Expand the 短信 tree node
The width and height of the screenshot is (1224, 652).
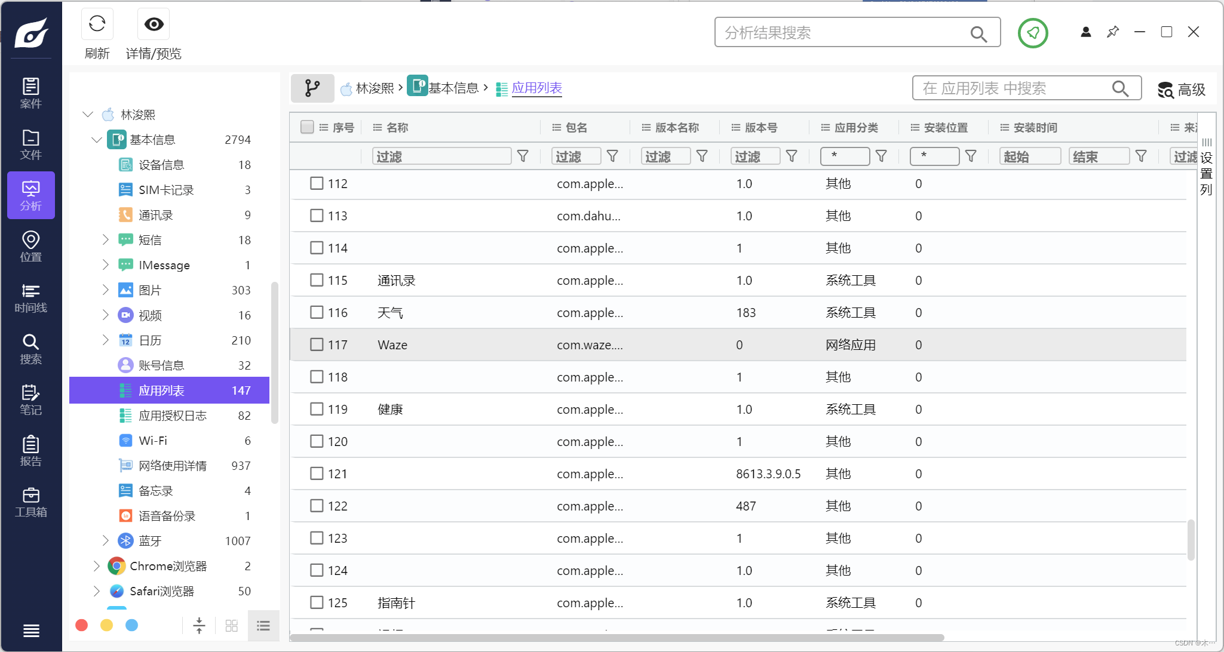click(x=106, y=240)
